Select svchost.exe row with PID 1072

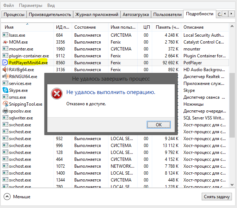[115, 166]
